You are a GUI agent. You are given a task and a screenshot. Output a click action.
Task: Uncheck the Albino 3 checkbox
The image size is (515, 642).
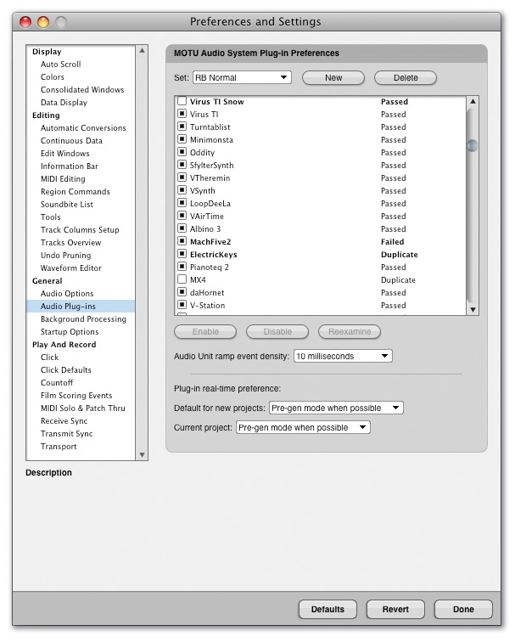pos(182,228)
